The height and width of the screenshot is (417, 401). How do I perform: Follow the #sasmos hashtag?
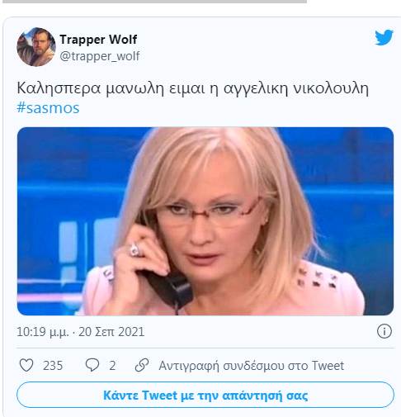point(48,107)
